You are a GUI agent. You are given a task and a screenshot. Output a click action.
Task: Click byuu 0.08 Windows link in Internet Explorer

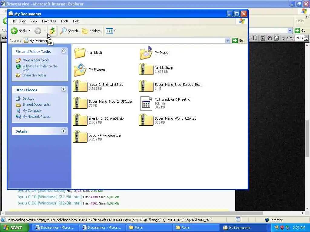(x=49, y=203)
